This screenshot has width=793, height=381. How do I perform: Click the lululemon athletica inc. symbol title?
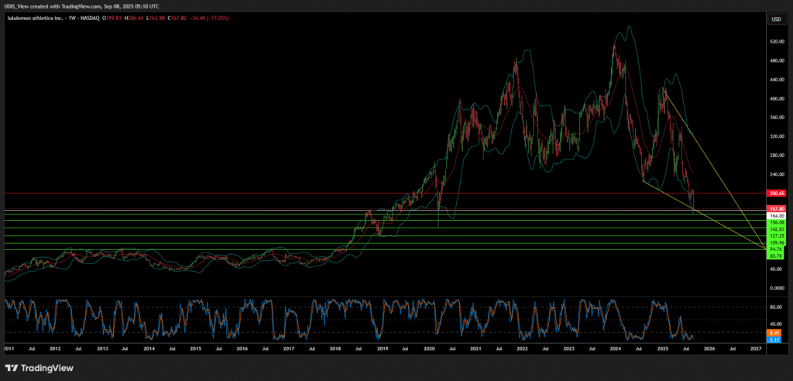point(36,18)
